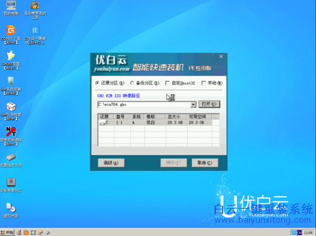Click the gray drive quick-launch taskbar icon

coord(48,233)
